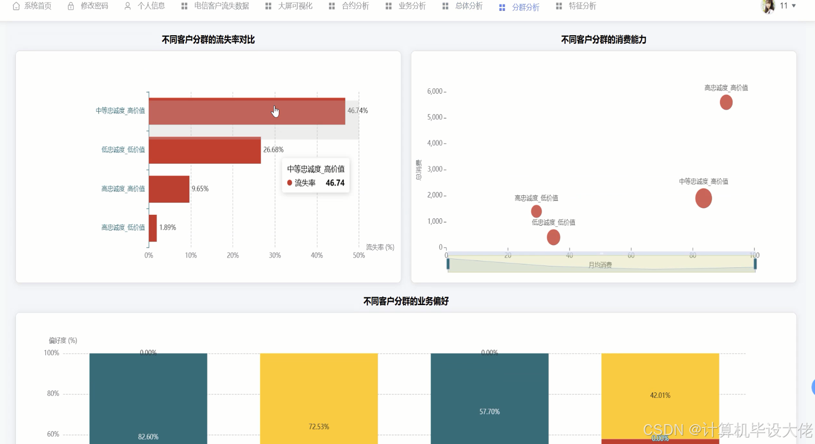Click the 高忠诚度_高价值 scatter bubble
The height and width of the screenshot is (444, 815).
[726, 102]
